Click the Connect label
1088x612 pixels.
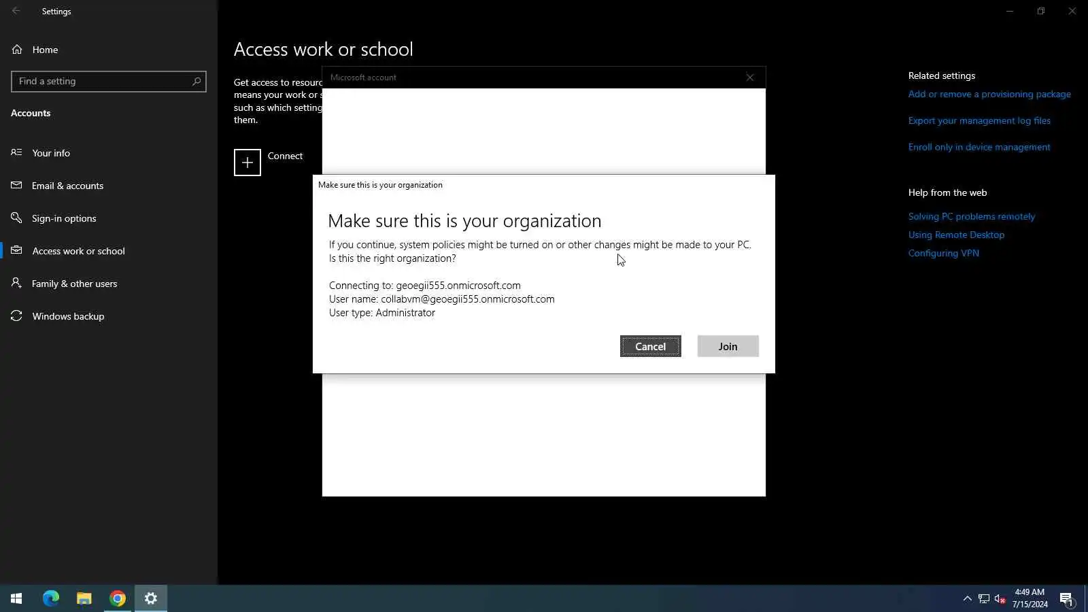coord(285,156)
